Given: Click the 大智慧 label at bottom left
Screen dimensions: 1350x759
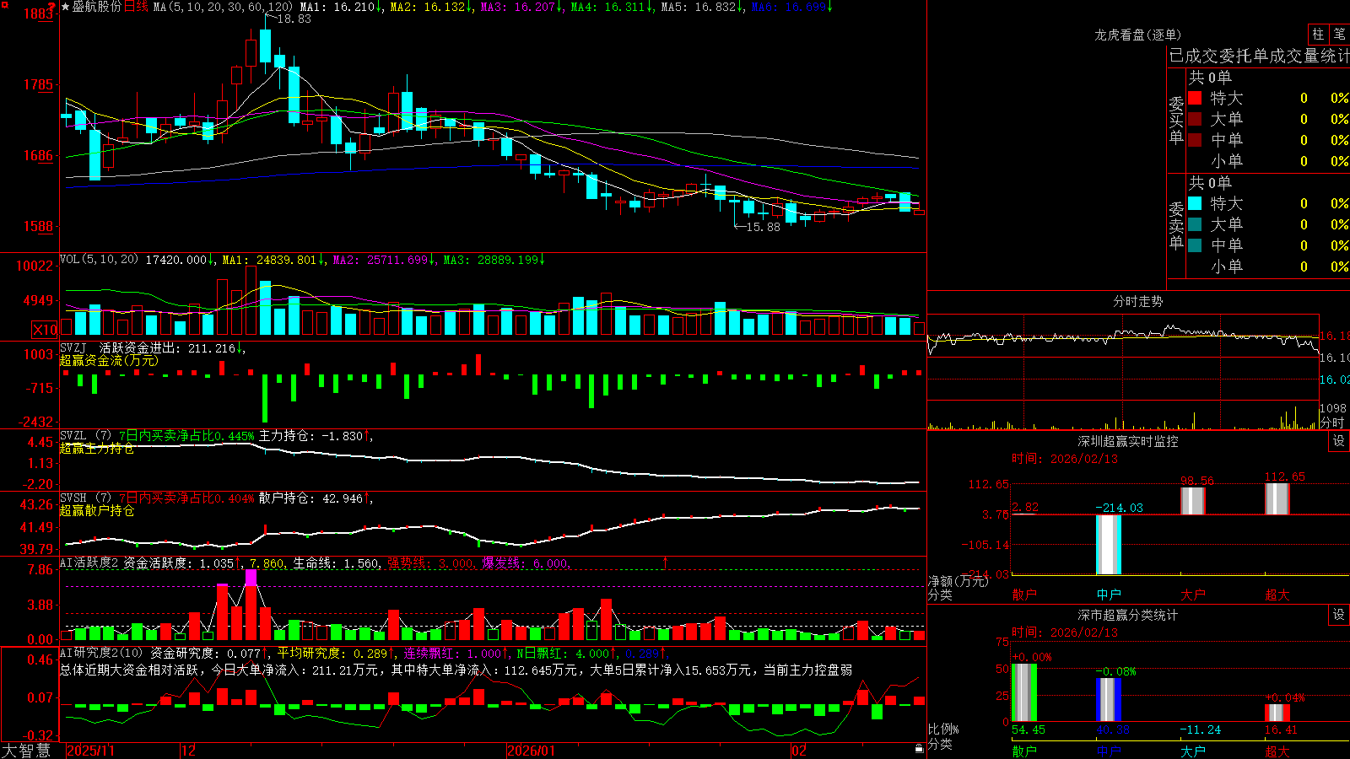Looking at the screenshot, I should click(26, 750).
